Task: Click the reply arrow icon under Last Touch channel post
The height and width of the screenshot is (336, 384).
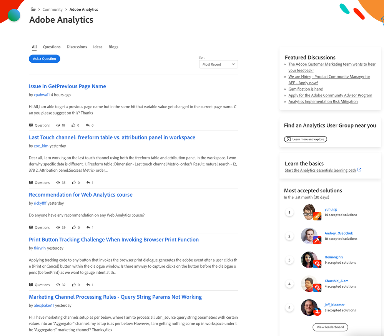Action: (x=88, y=182)
